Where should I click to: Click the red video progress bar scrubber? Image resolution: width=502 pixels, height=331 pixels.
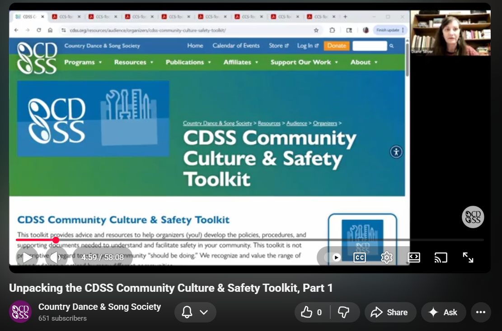tap(56, 240)
